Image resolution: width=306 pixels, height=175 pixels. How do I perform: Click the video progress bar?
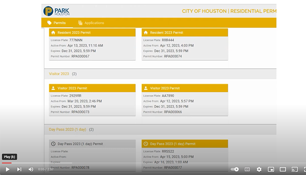click(131, 163)
